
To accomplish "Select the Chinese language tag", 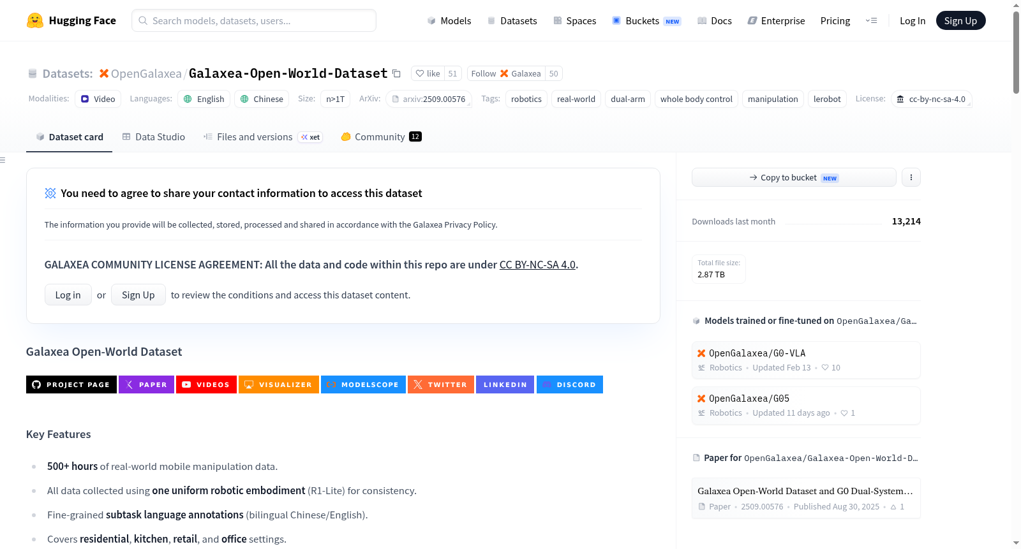I will tap(262, 99).
